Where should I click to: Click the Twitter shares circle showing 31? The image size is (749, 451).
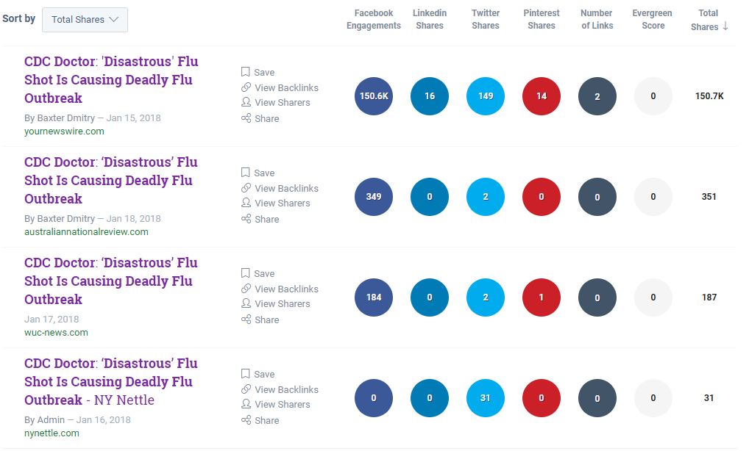click(x=486, y=398)
